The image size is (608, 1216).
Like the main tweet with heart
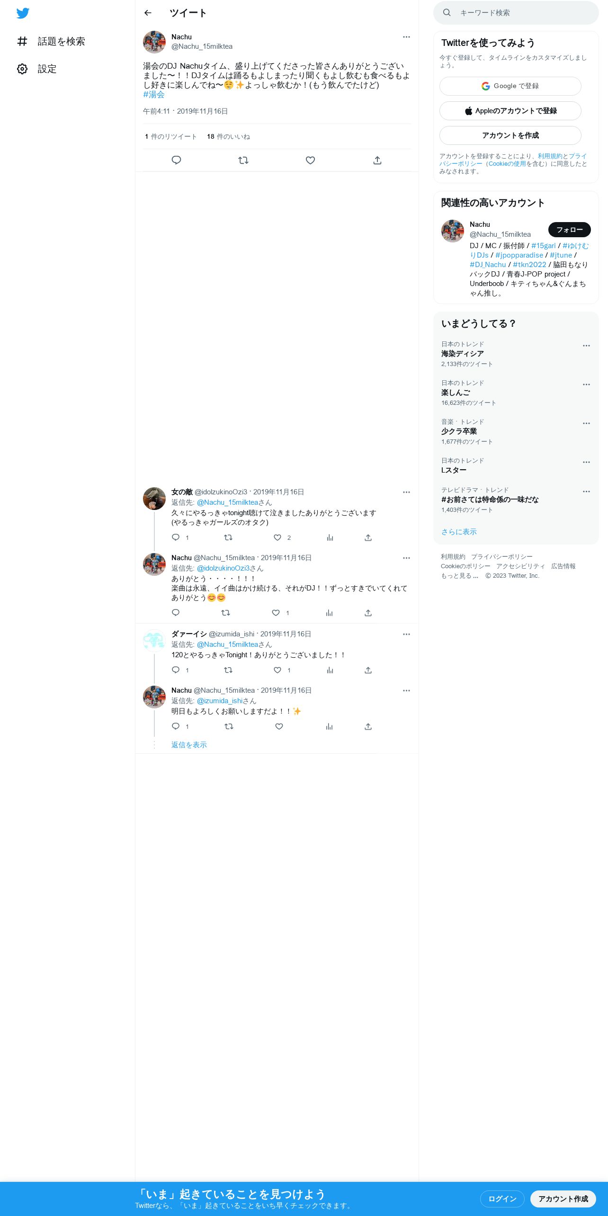[310, 160]
